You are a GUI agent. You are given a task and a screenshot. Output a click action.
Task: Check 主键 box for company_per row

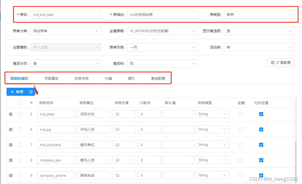[x=241, y=160]
